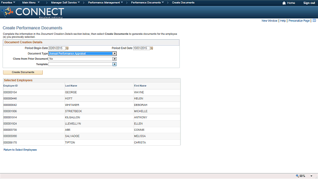This screenshot has height=179, width=318.
Task: Expand the Template dropdown list
Action: pyautogui.click(x=115, y=64)
